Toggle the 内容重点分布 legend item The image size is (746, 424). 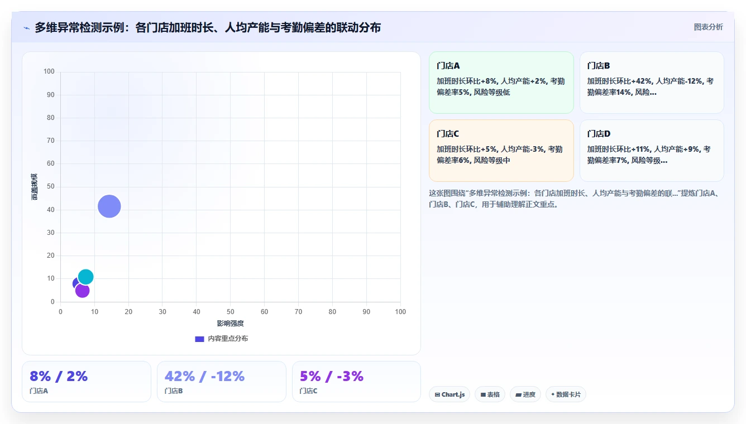(x=222, y=339)
